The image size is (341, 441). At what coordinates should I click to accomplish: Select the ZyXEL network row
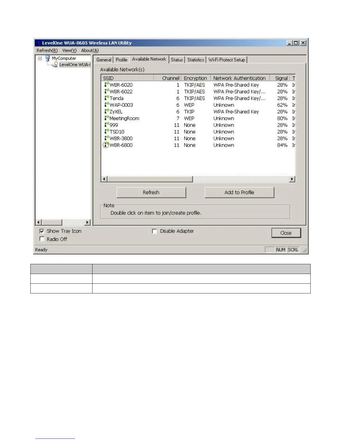coord(198,111)
